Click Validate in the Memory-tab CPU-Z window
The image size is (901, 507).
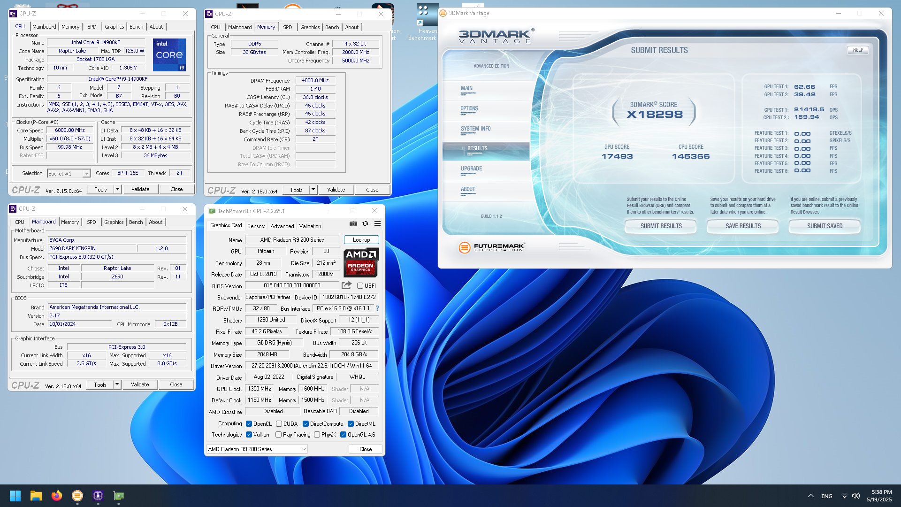point(336,190)
